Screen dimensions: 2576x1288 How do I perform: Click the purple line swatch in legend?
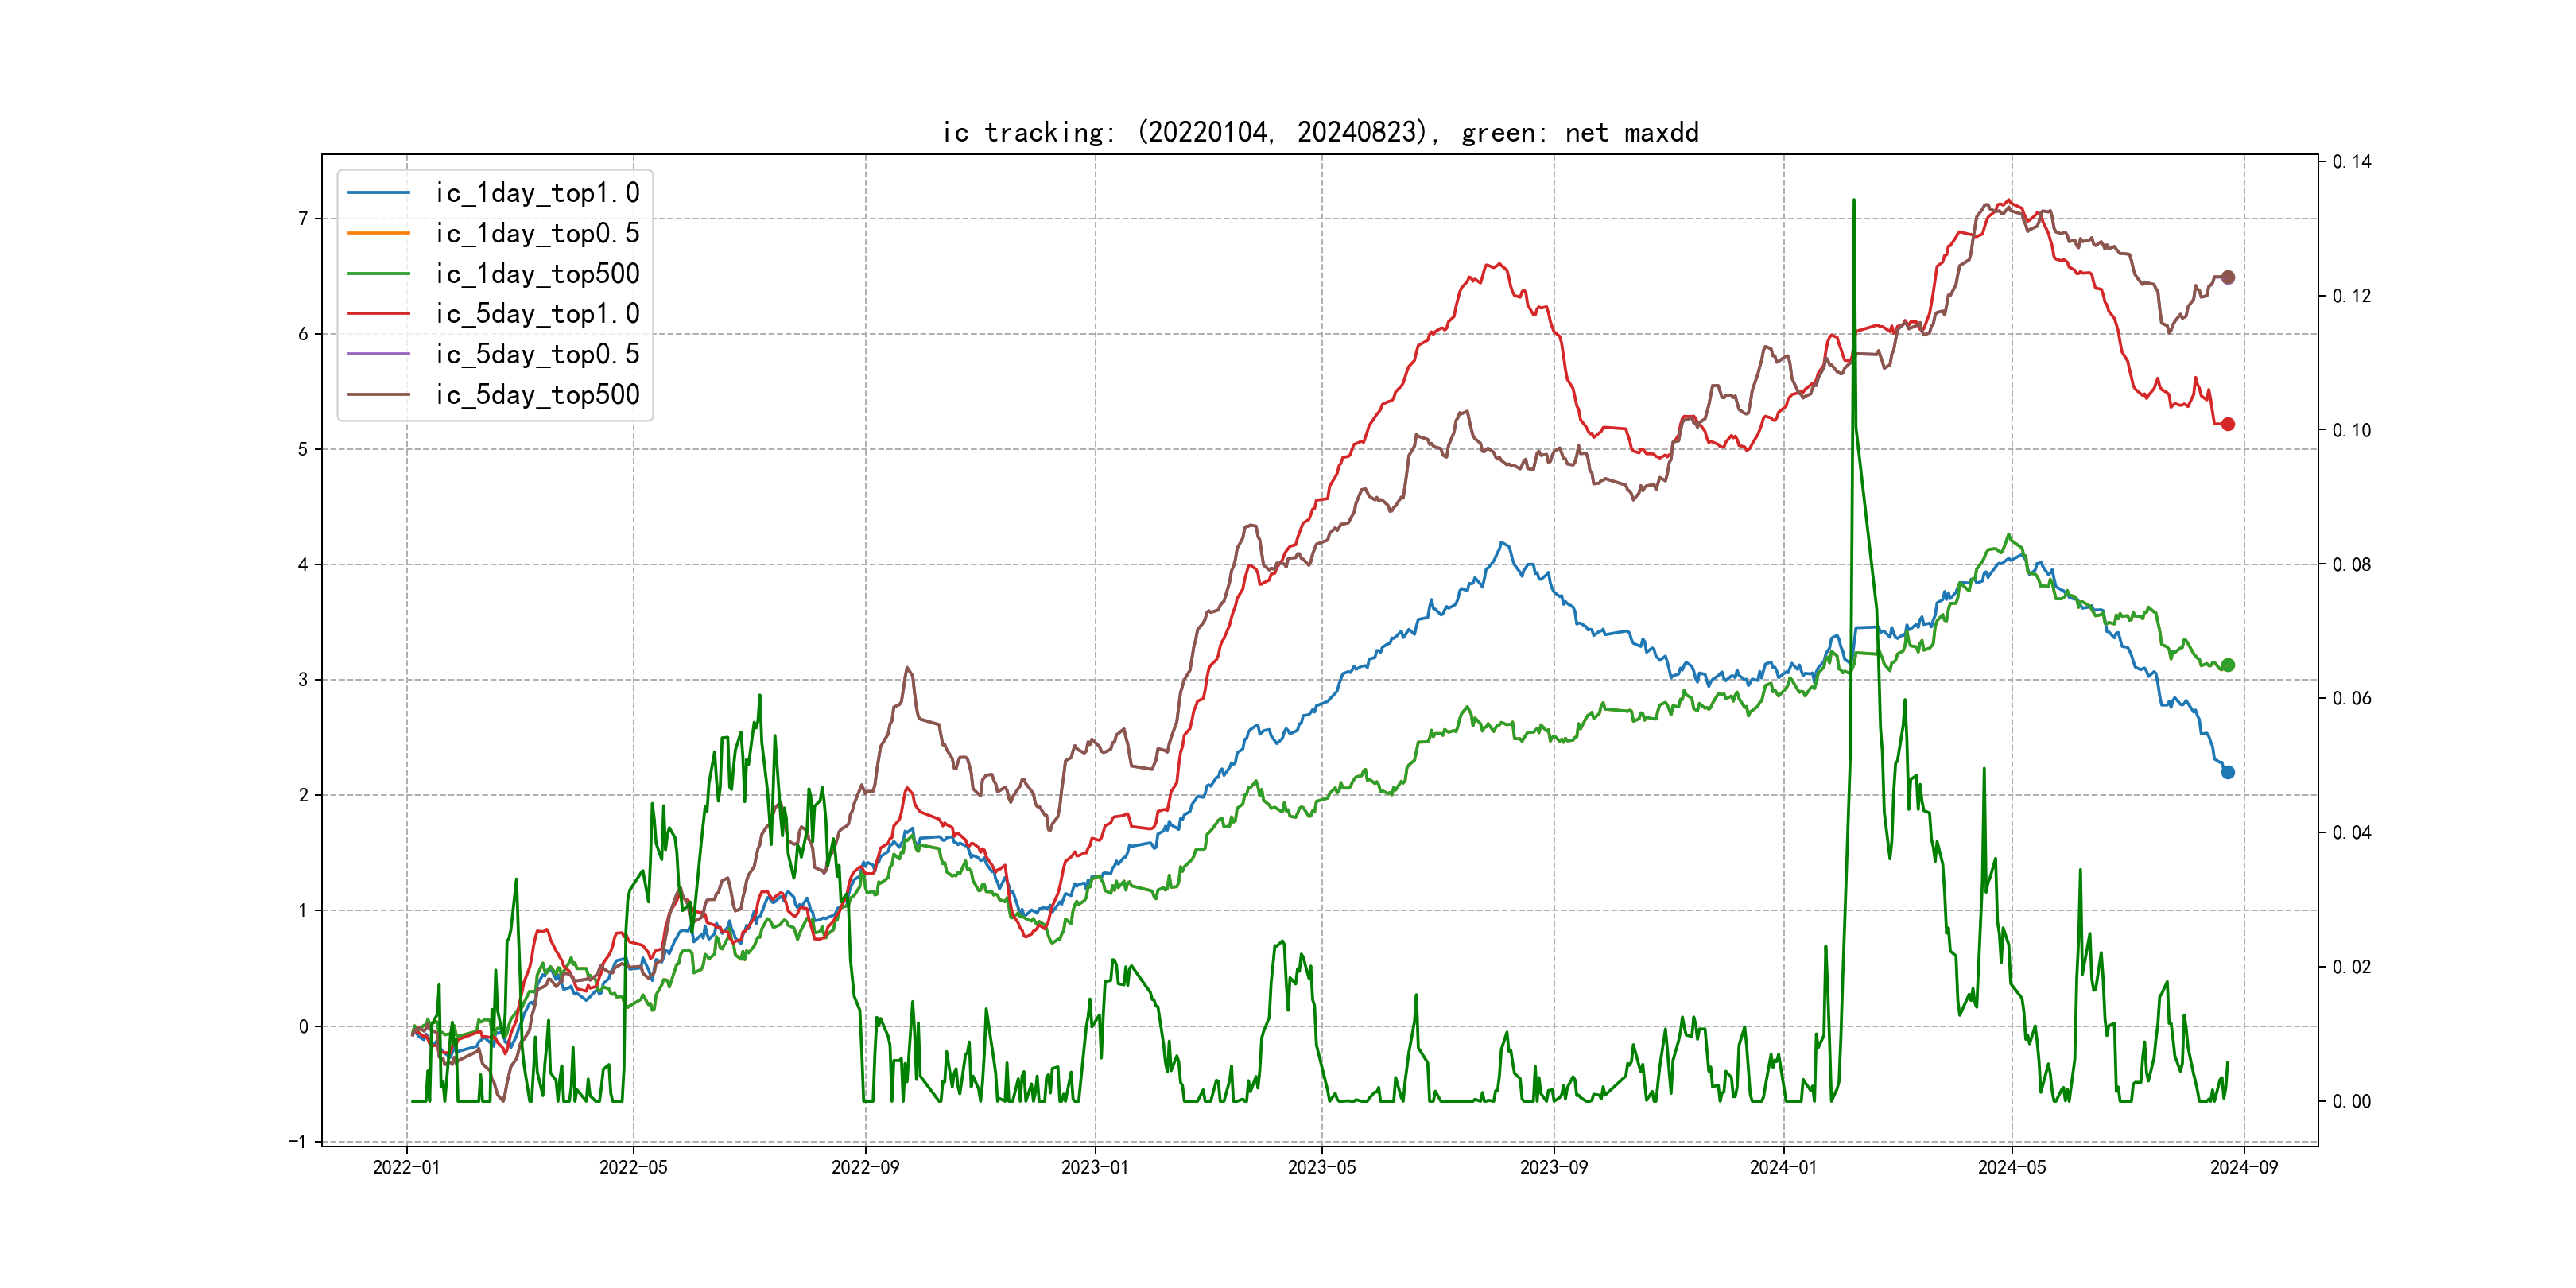379,354
